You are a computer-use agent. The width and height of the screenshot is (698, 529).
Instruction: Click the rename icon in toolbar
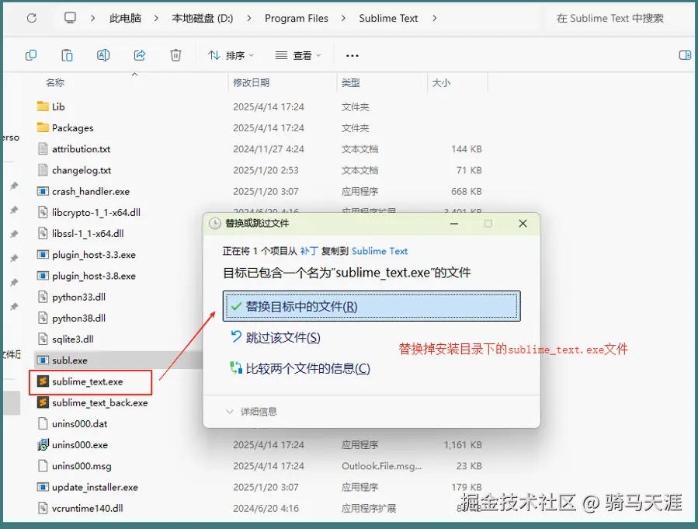pos(103,55)
